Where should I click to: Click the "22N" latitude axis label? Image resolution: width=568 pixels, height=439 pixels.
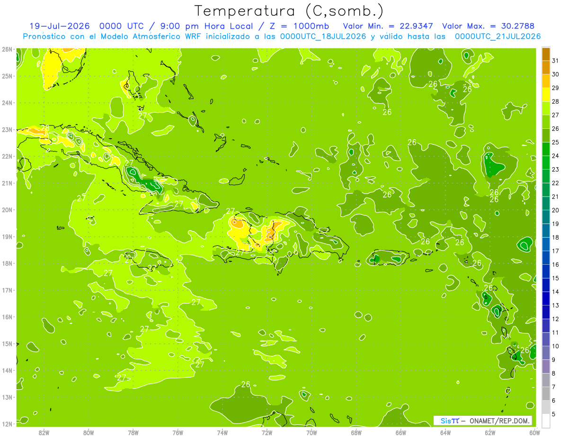pos(7,156)
